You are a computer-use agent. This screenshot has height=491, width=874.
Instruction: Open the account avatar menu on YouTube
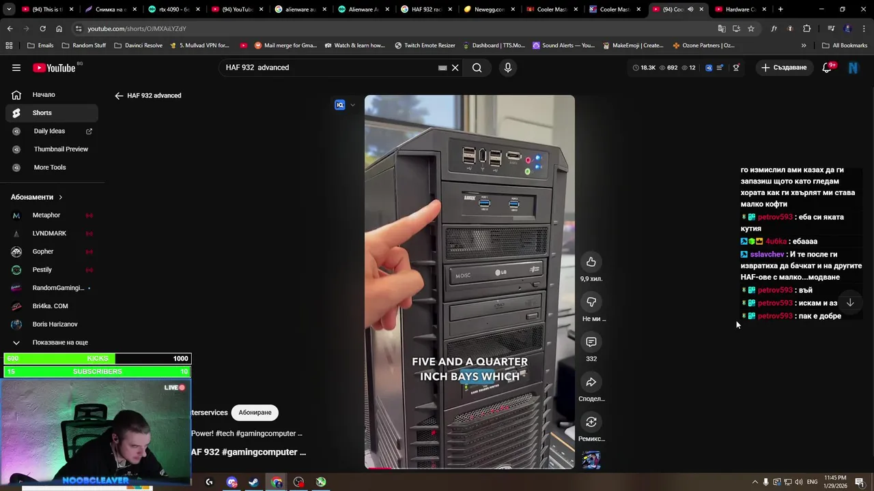[x=853, y=68]
